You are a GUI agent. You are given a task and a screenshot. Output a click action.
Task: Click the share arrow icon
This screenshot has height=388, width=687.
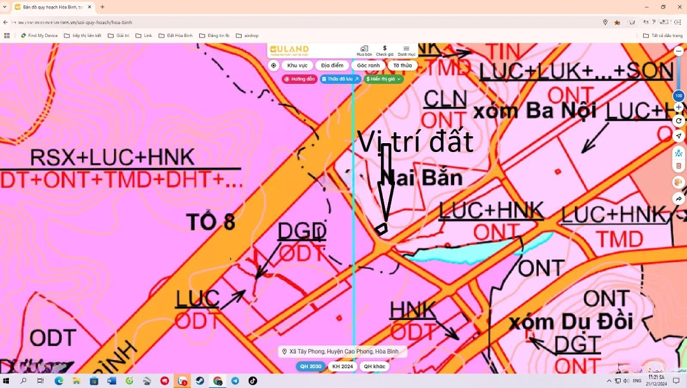[679, 198]
